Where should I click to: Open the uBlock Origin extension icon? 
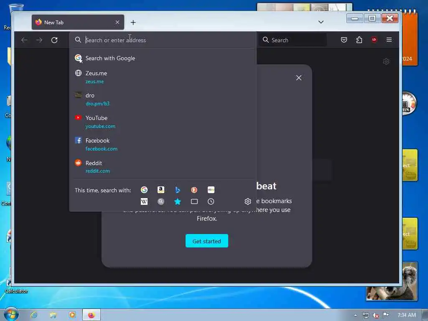[374, 40]
